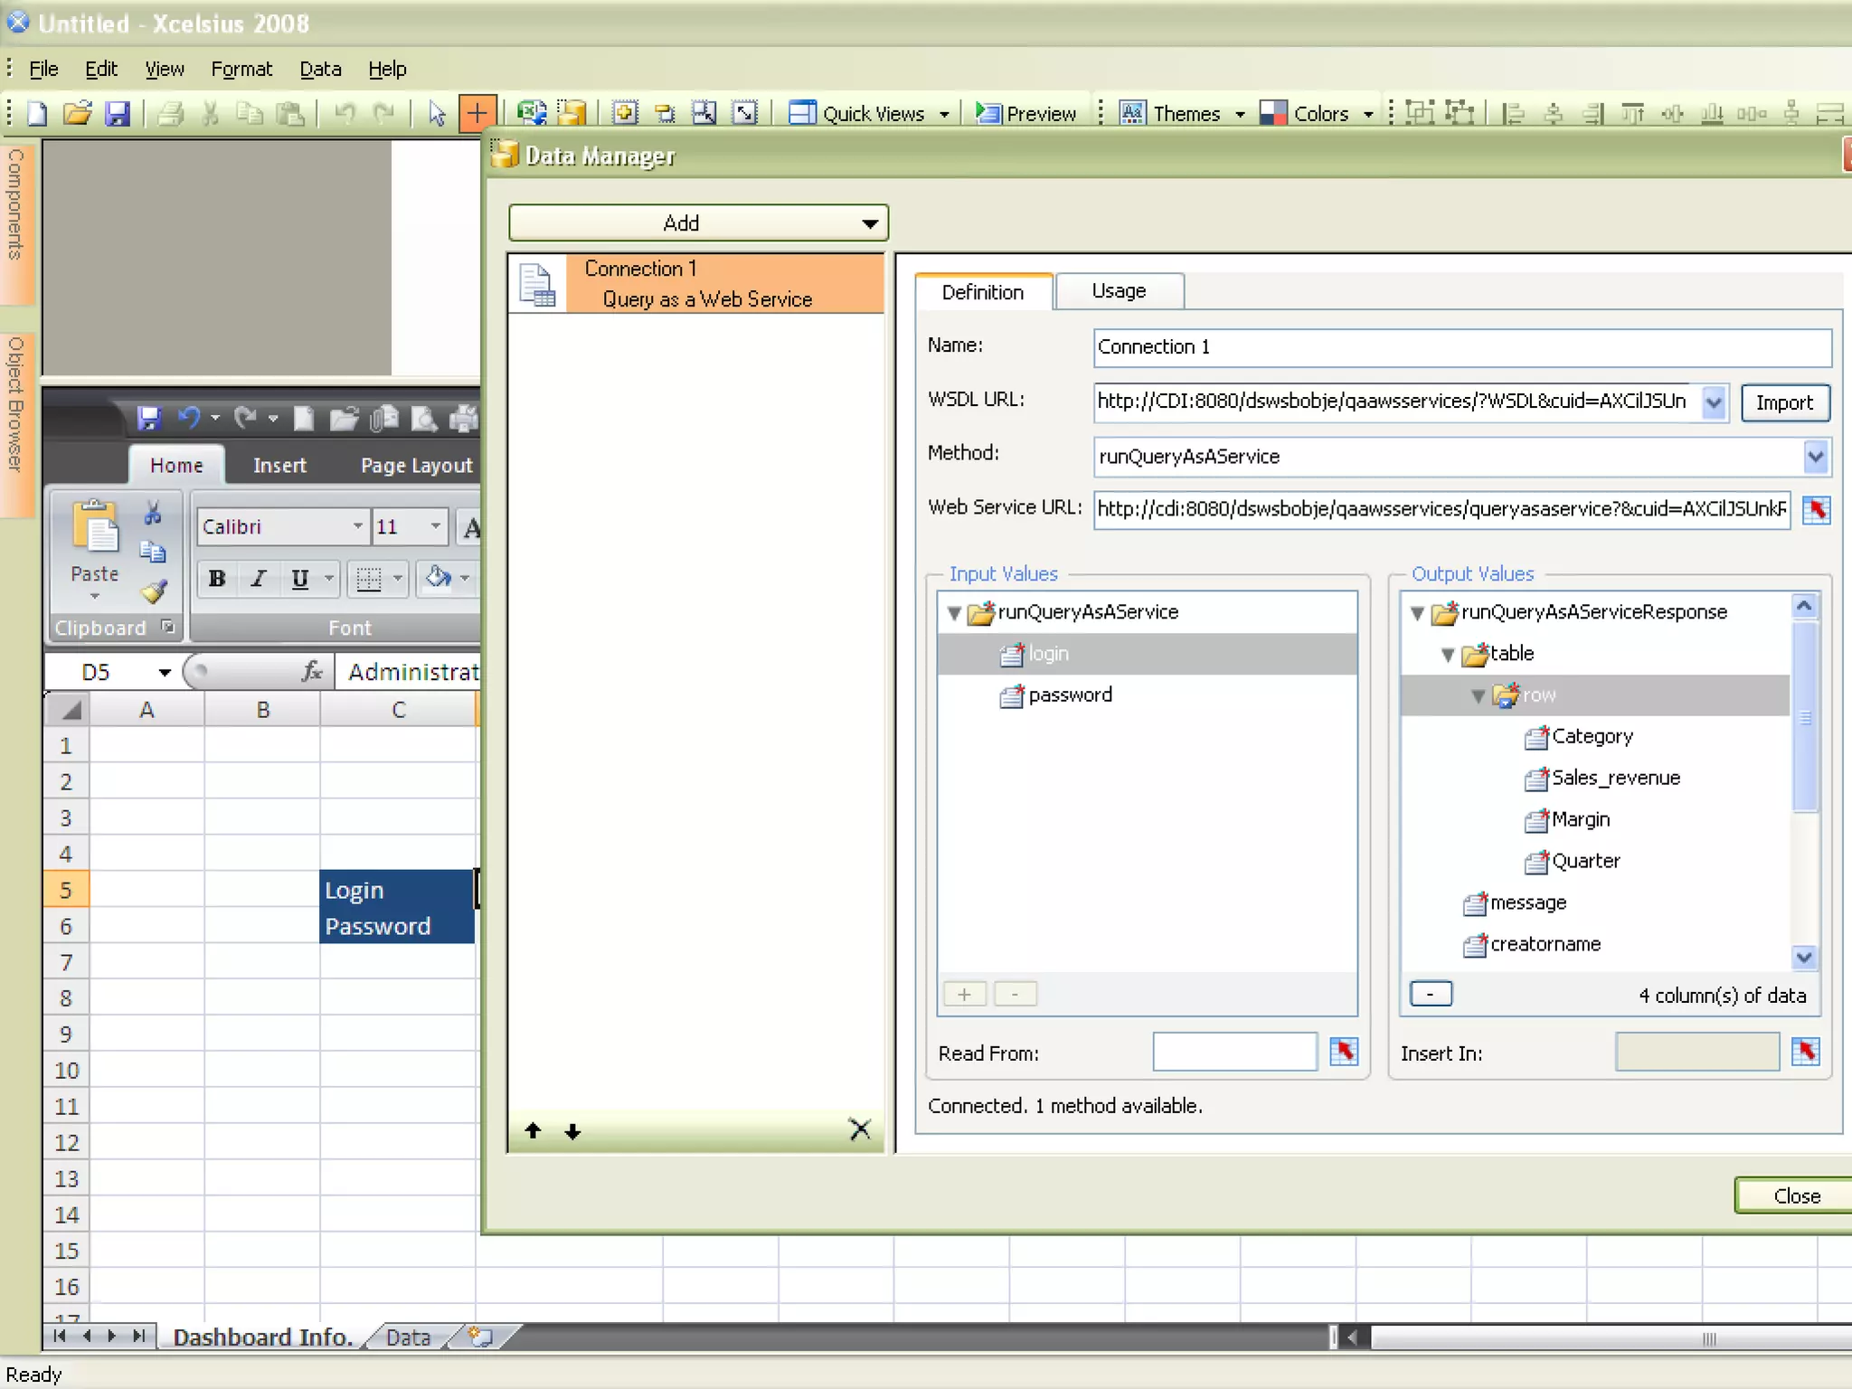Open the Themes dropdown
Image resolution: width=1852 pixels, height=1389 pixels.
1183,113
